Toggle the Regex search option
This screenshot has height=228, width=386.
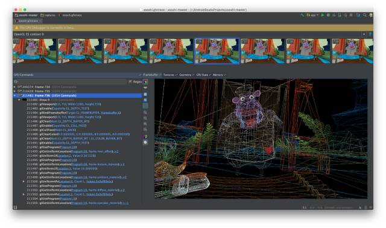tap(135, 82)
